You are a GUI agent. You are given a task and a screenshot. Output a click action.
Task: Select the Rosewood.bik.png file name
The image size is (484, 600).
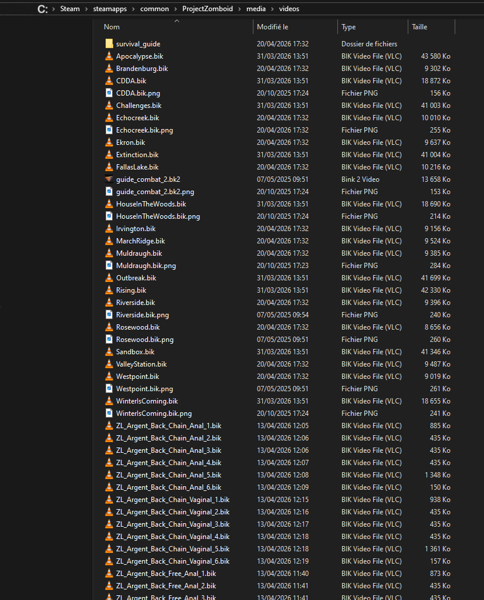[145, 340]
